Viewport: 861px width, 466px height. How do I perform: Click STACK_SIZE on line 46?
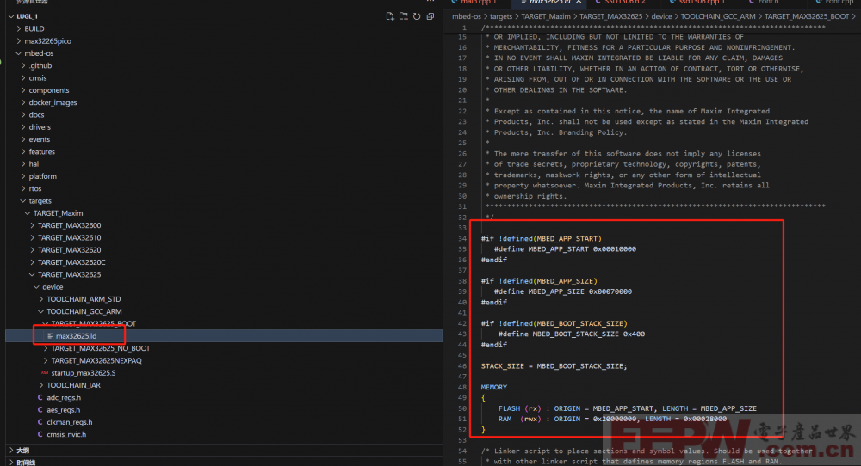coord(503,365)
